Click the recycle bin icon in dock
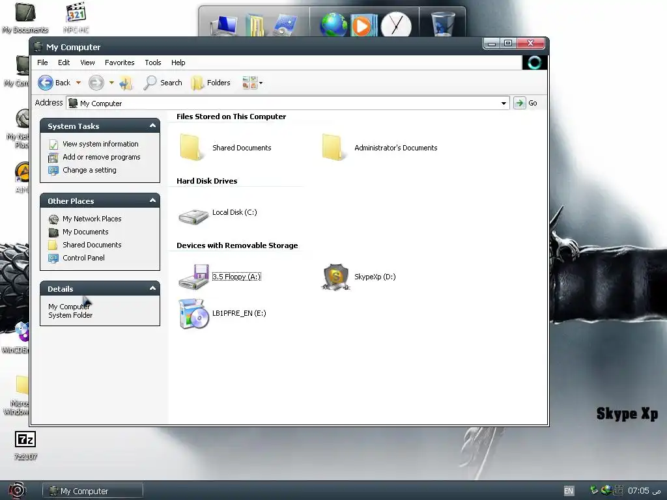This screenshot has height=500, width=667. (x=442, y=24)
